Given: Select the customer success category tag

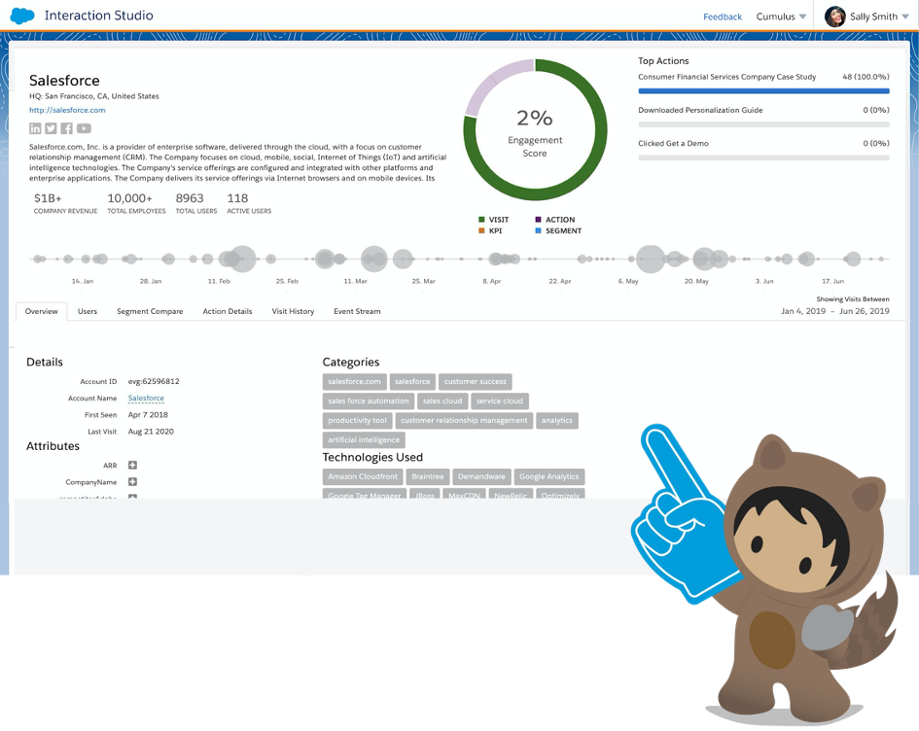Looking at the screenshot, I should (475, 381).
